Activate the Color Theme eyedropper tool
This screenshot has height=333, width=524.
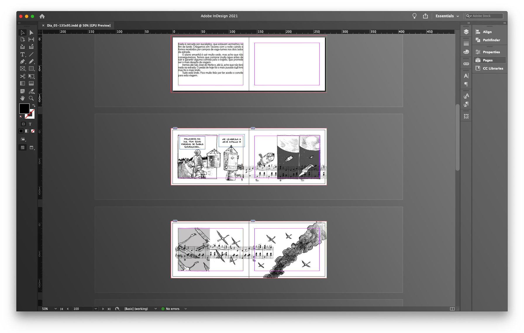31,91
